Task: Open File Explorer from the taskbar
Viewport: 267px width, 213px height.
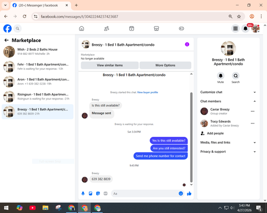Action: tap(45, 208)
